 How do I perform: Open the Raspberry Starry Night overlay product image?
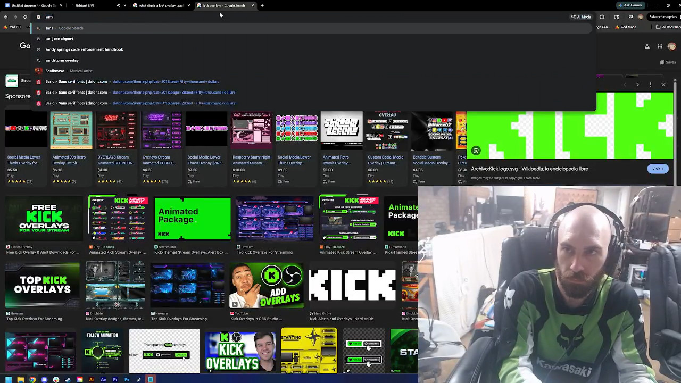252,130
